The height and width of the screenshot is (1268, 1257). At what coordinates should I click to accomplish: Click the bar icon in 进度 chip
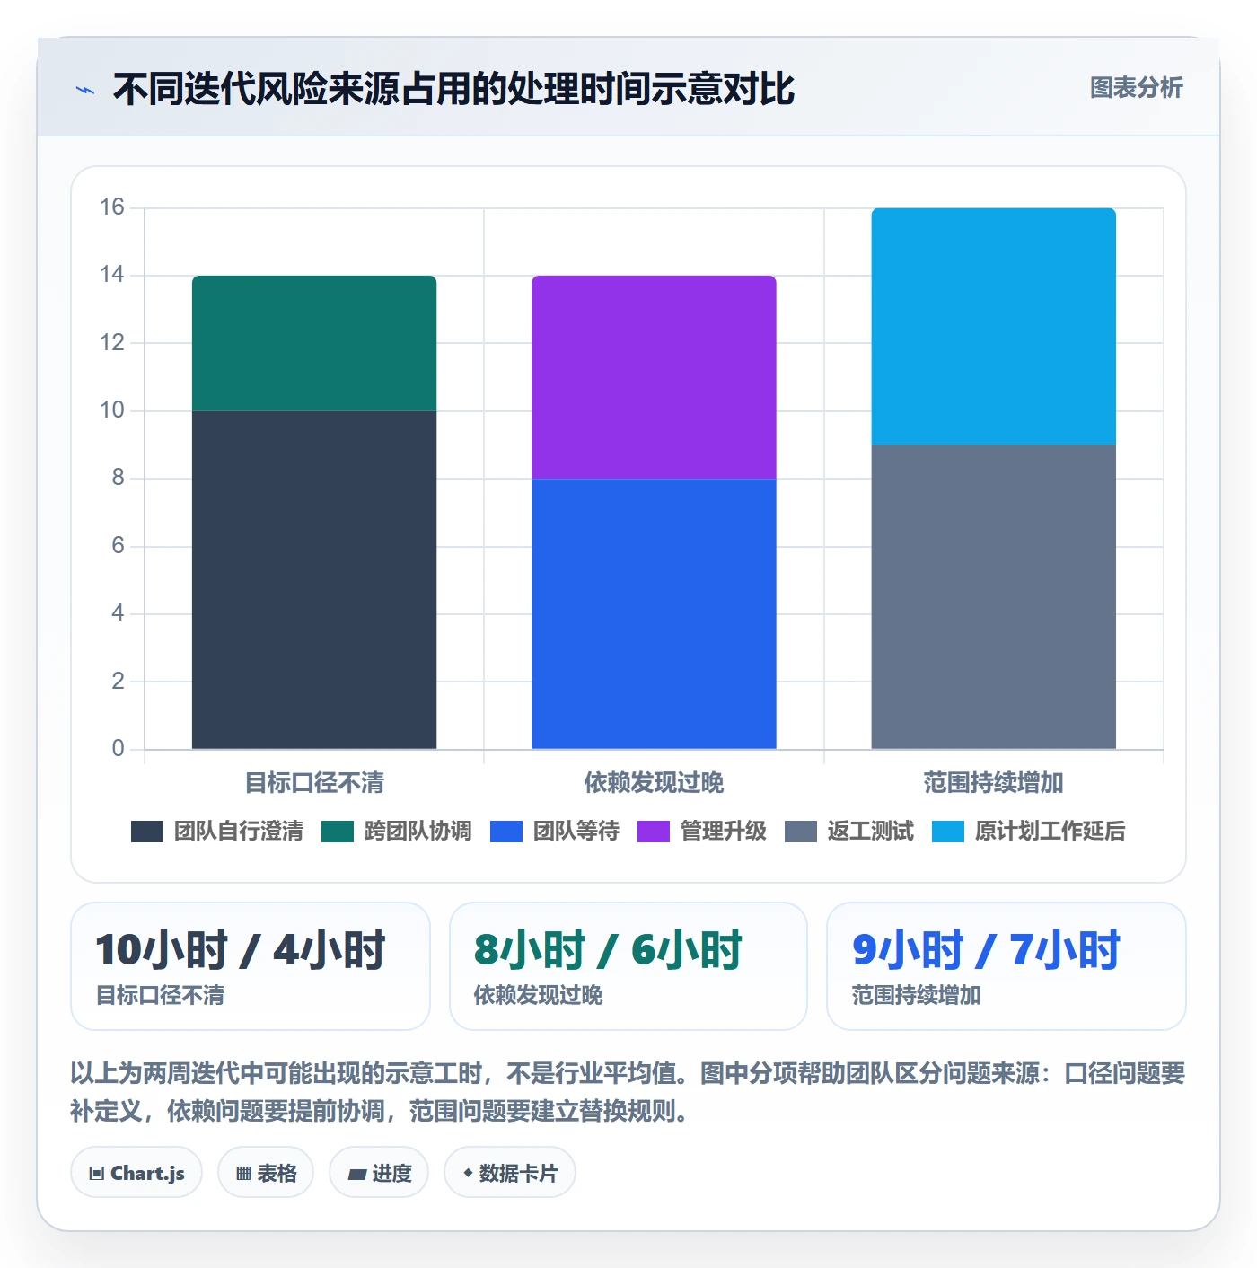[x=356, y=1174]
